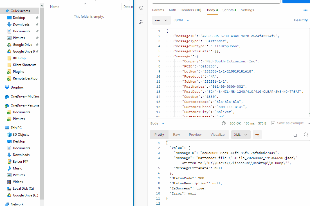This screenshot has width=310, height=206.
Task: Open the request Settings tab
Action: (247, 10)
